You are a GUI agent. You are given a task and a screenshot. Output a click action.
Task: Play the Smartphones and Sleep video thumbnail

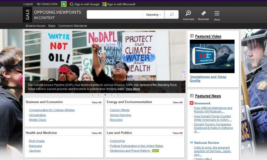pyautogui.click(x=212, y=56)
